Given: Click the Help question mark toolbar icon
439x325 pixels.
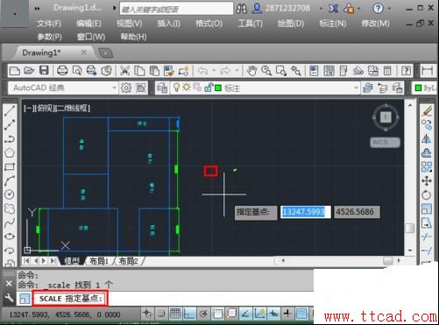Looking at the screenshot, I should point(406,71).
